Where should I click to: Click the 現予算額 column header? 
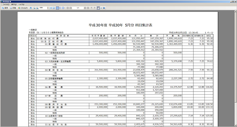[117, 36]
